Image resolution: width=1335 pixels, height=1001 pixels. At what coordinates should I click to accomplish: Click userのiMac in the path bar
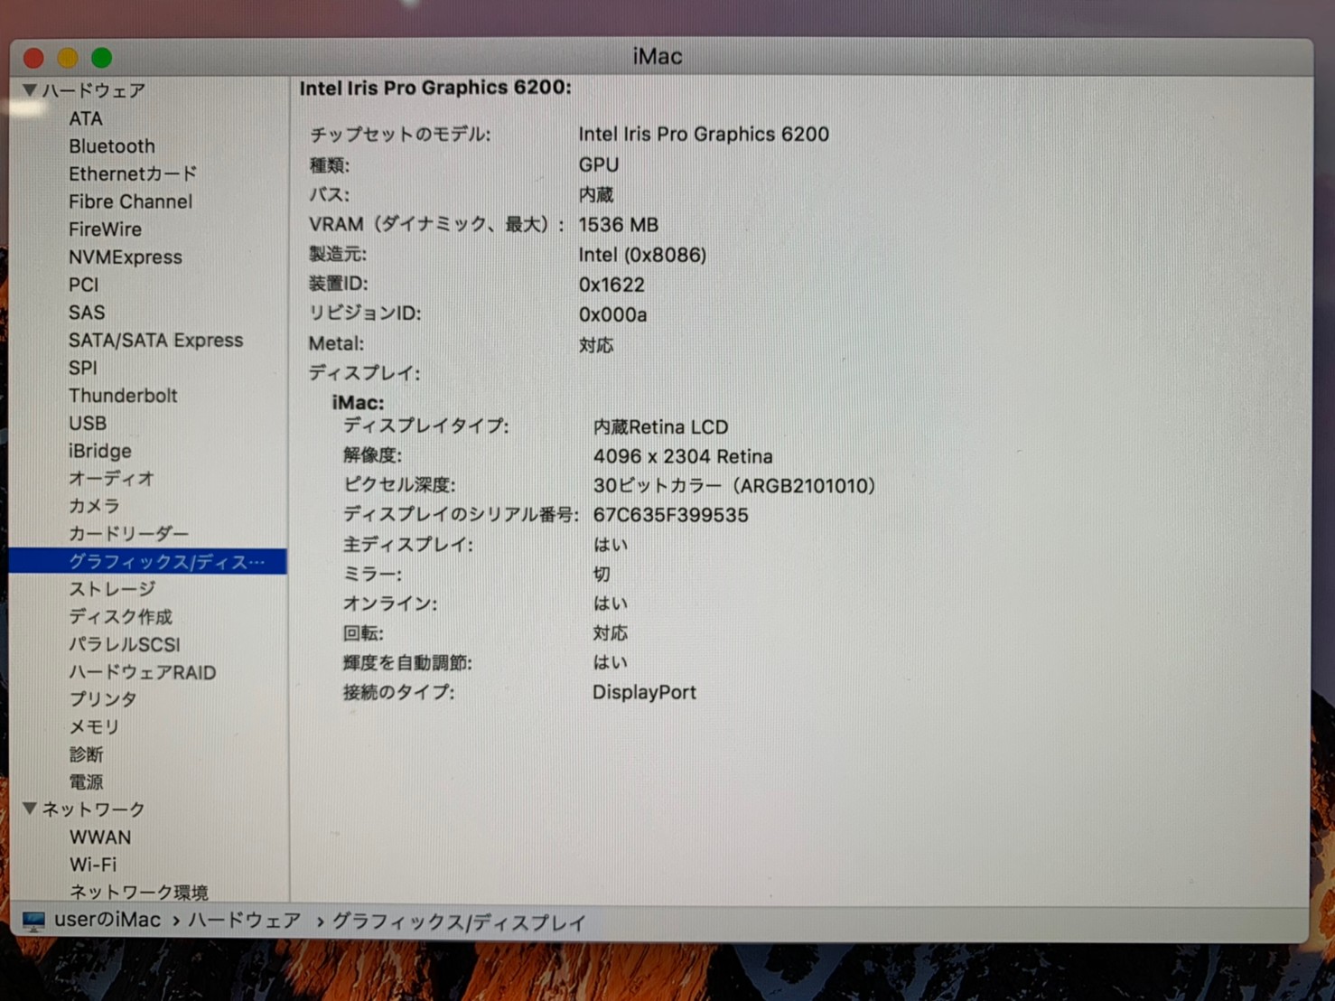click(x=107, y=921)
